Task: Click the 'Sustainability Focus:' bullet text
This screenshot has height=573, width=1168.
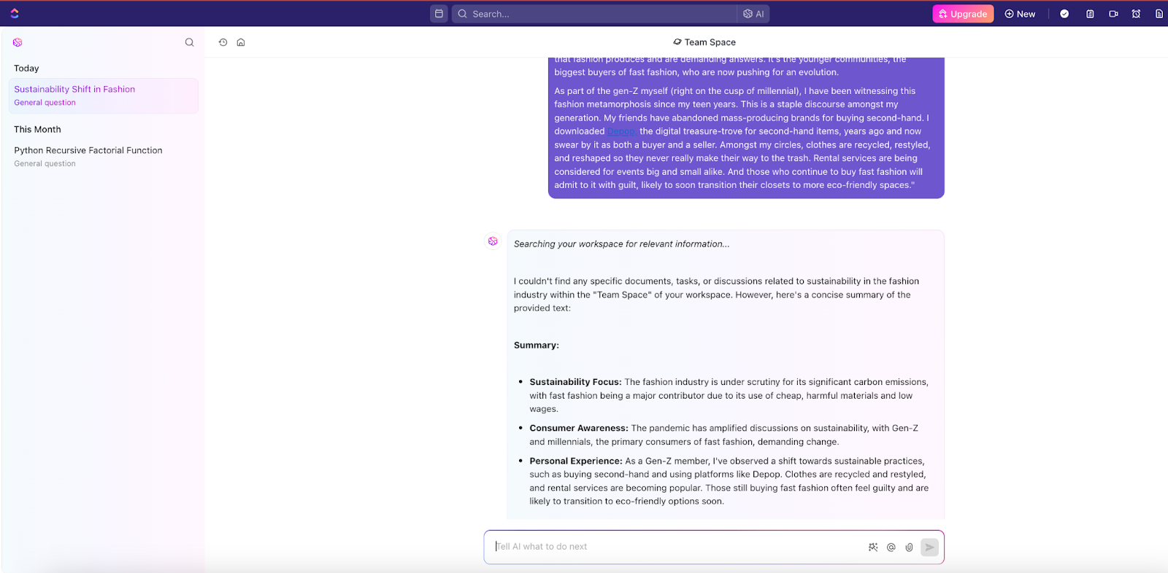Action: (575, 382)
